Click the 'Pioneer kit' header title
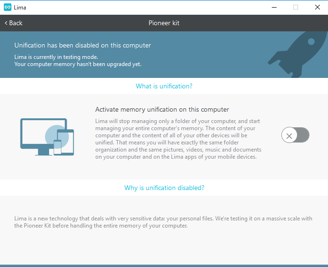The image size is (328, 267). point(164,23)
